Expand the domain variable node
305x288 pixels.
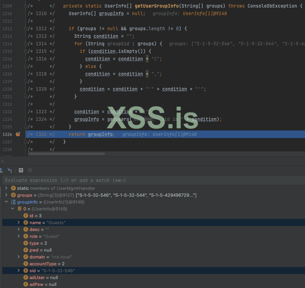click(x=19, y=257)
